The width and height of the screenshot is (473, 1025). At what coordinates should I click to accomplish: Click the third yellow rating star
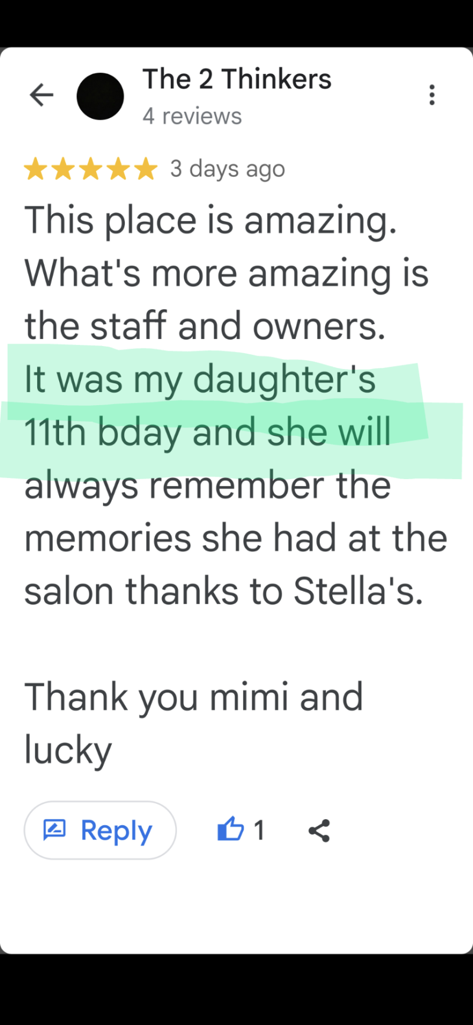[90, 169]
